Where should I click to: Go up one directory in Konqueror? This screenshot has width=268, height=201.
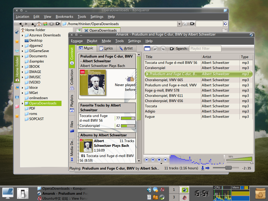click(x=33, y=24)
